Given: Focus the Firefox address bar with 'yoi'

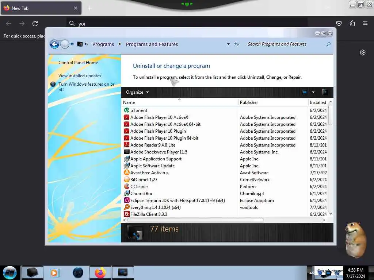Looking at the screenshot, I should pos(187,24).
